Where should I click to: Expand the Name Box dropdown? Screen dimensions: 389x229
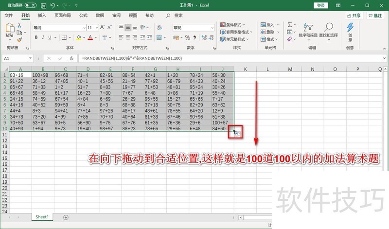(x=30, y=58)
